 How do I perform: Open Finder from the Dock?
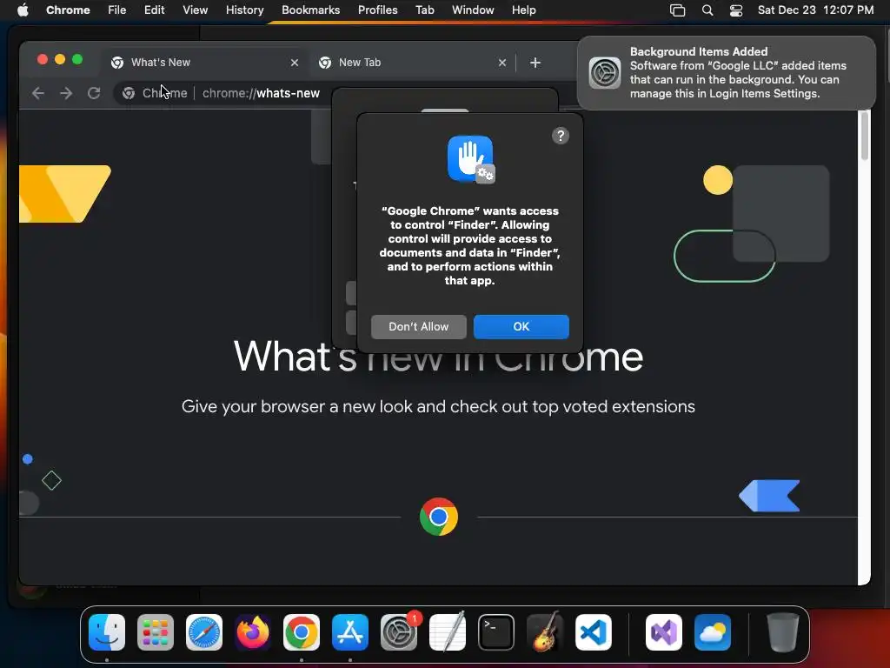point(107,632)
